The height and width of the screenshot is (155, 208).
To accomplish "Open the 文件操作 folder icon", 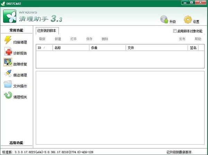I will 8,84.
